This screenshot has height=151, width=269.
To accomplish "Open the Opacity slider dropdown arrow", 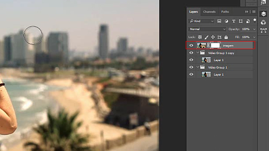I will [x=254, y=29].
